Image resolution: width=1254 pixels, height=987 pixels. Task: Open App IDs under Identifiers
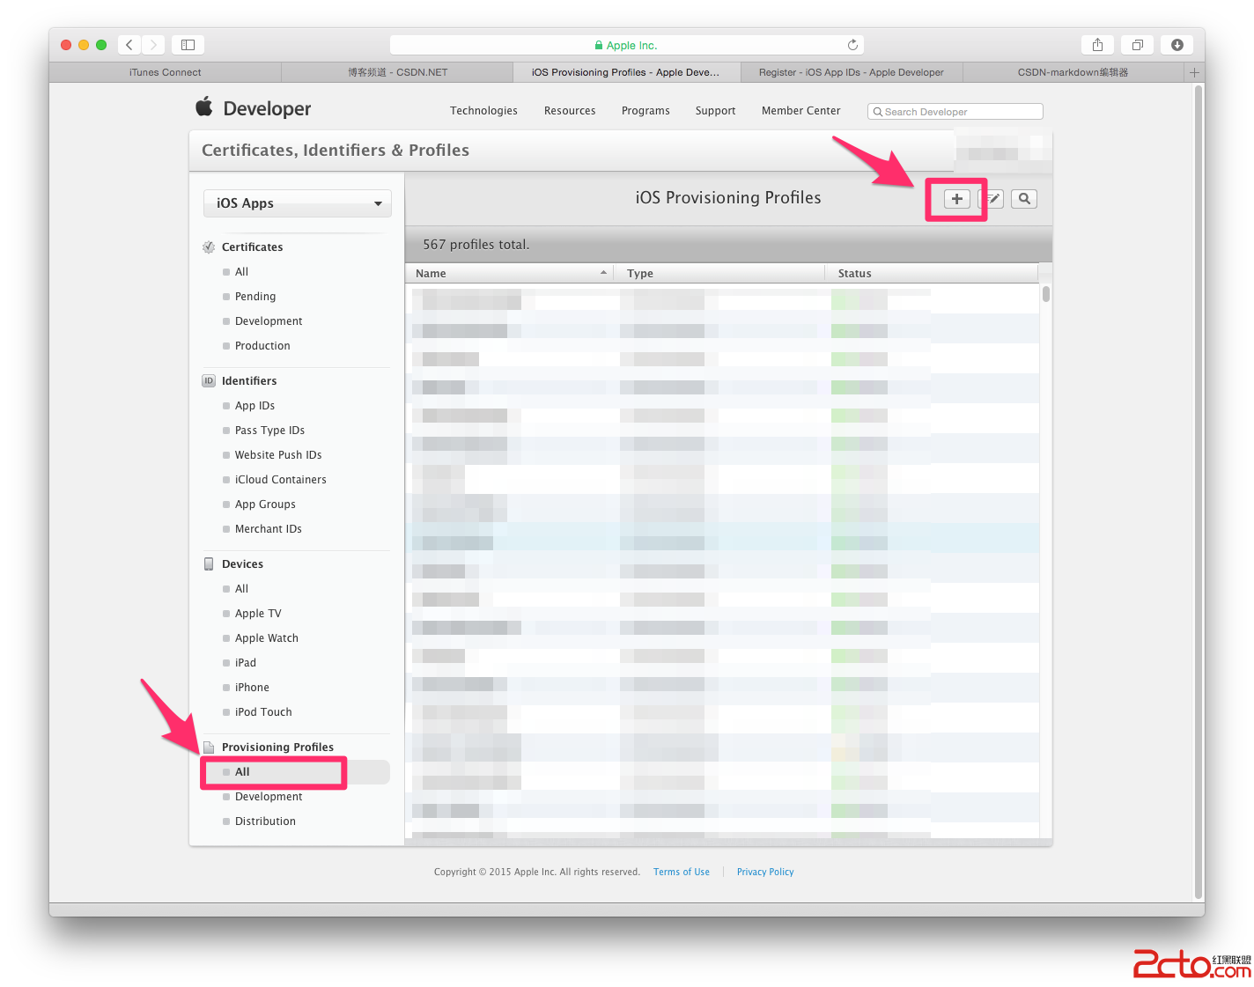(x=254, y=406)
